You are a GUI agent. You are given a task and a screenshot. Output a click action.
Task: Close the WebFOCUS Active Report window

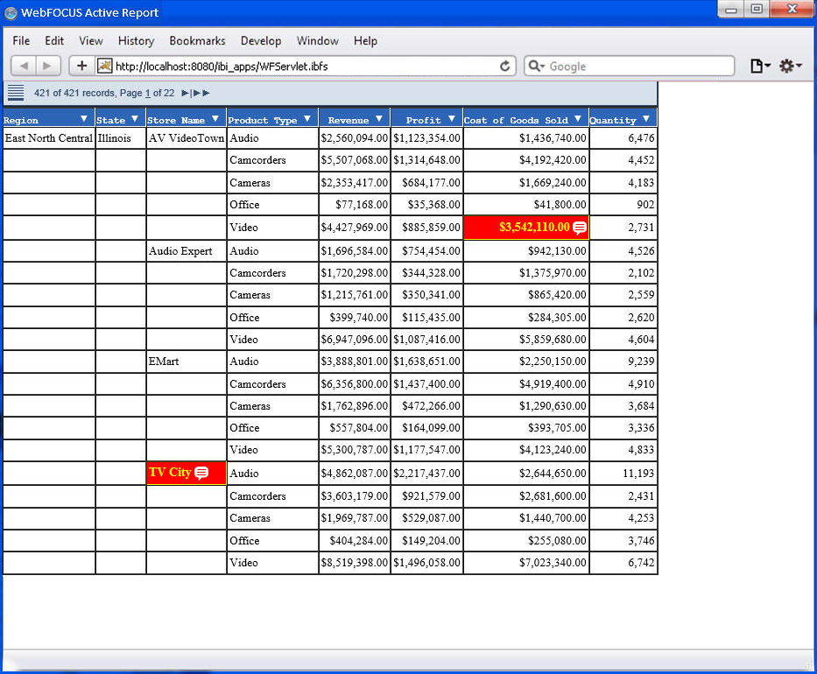[x=792, y=9]
